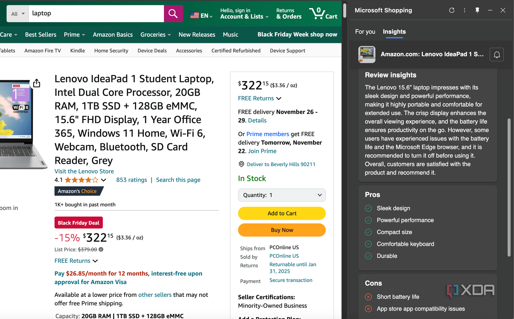Open the Lenovo product thumbnail in sidebar
Screen dimensions: 514x319
(367, 55)
